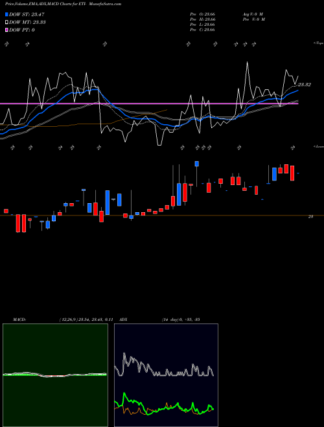Click the 'Pre O' open price value
324x427 pixels.
coord(203,14)
